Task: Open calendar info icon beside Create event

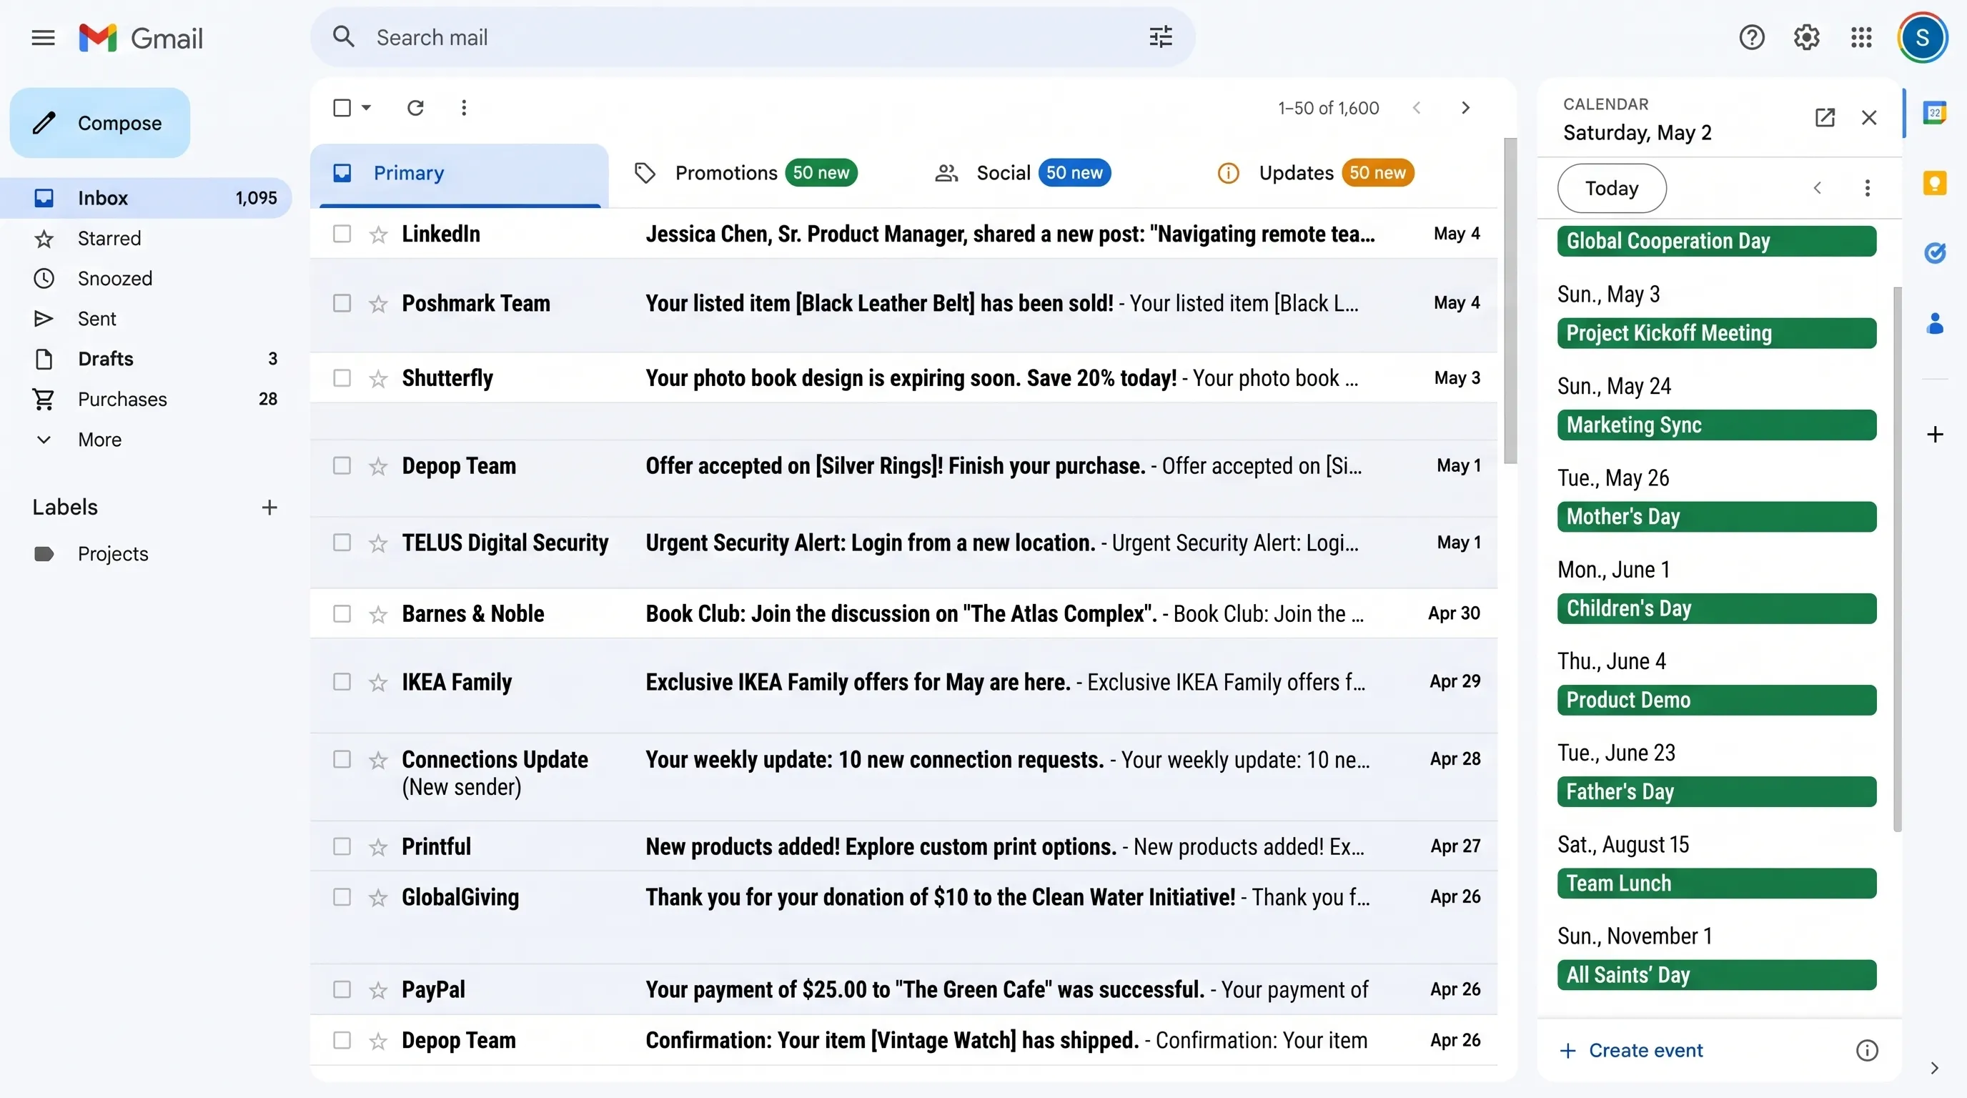Action: pos(1867,1051)
